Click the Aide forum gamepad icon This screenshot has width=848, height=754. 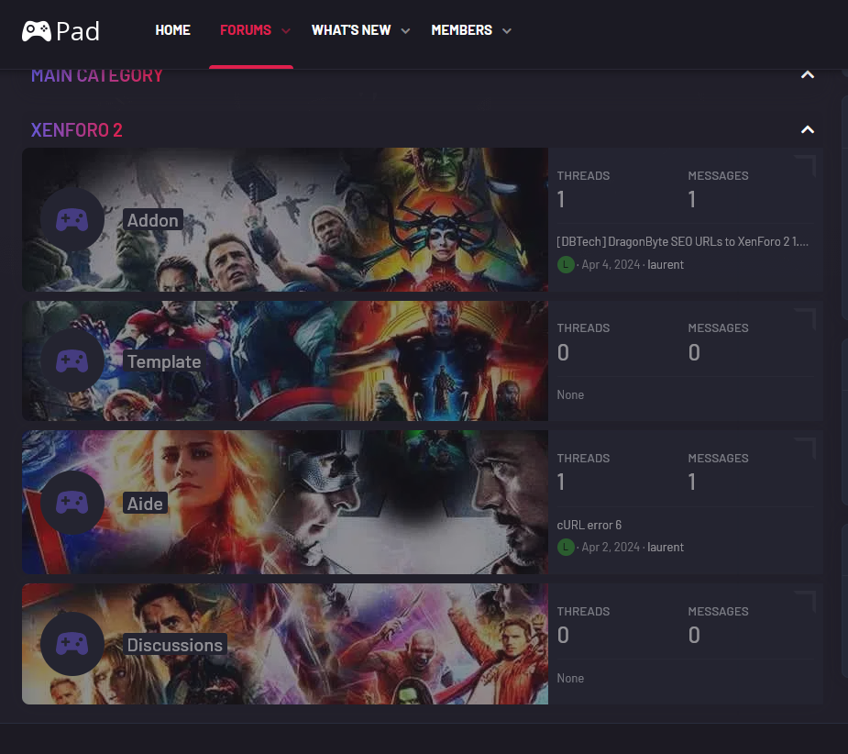coord(72,503)
